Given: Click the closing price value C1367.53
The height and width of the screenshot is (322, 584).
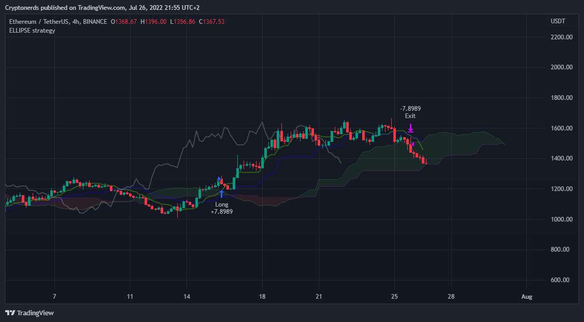Looking at the screenshot, I should 211,22.
